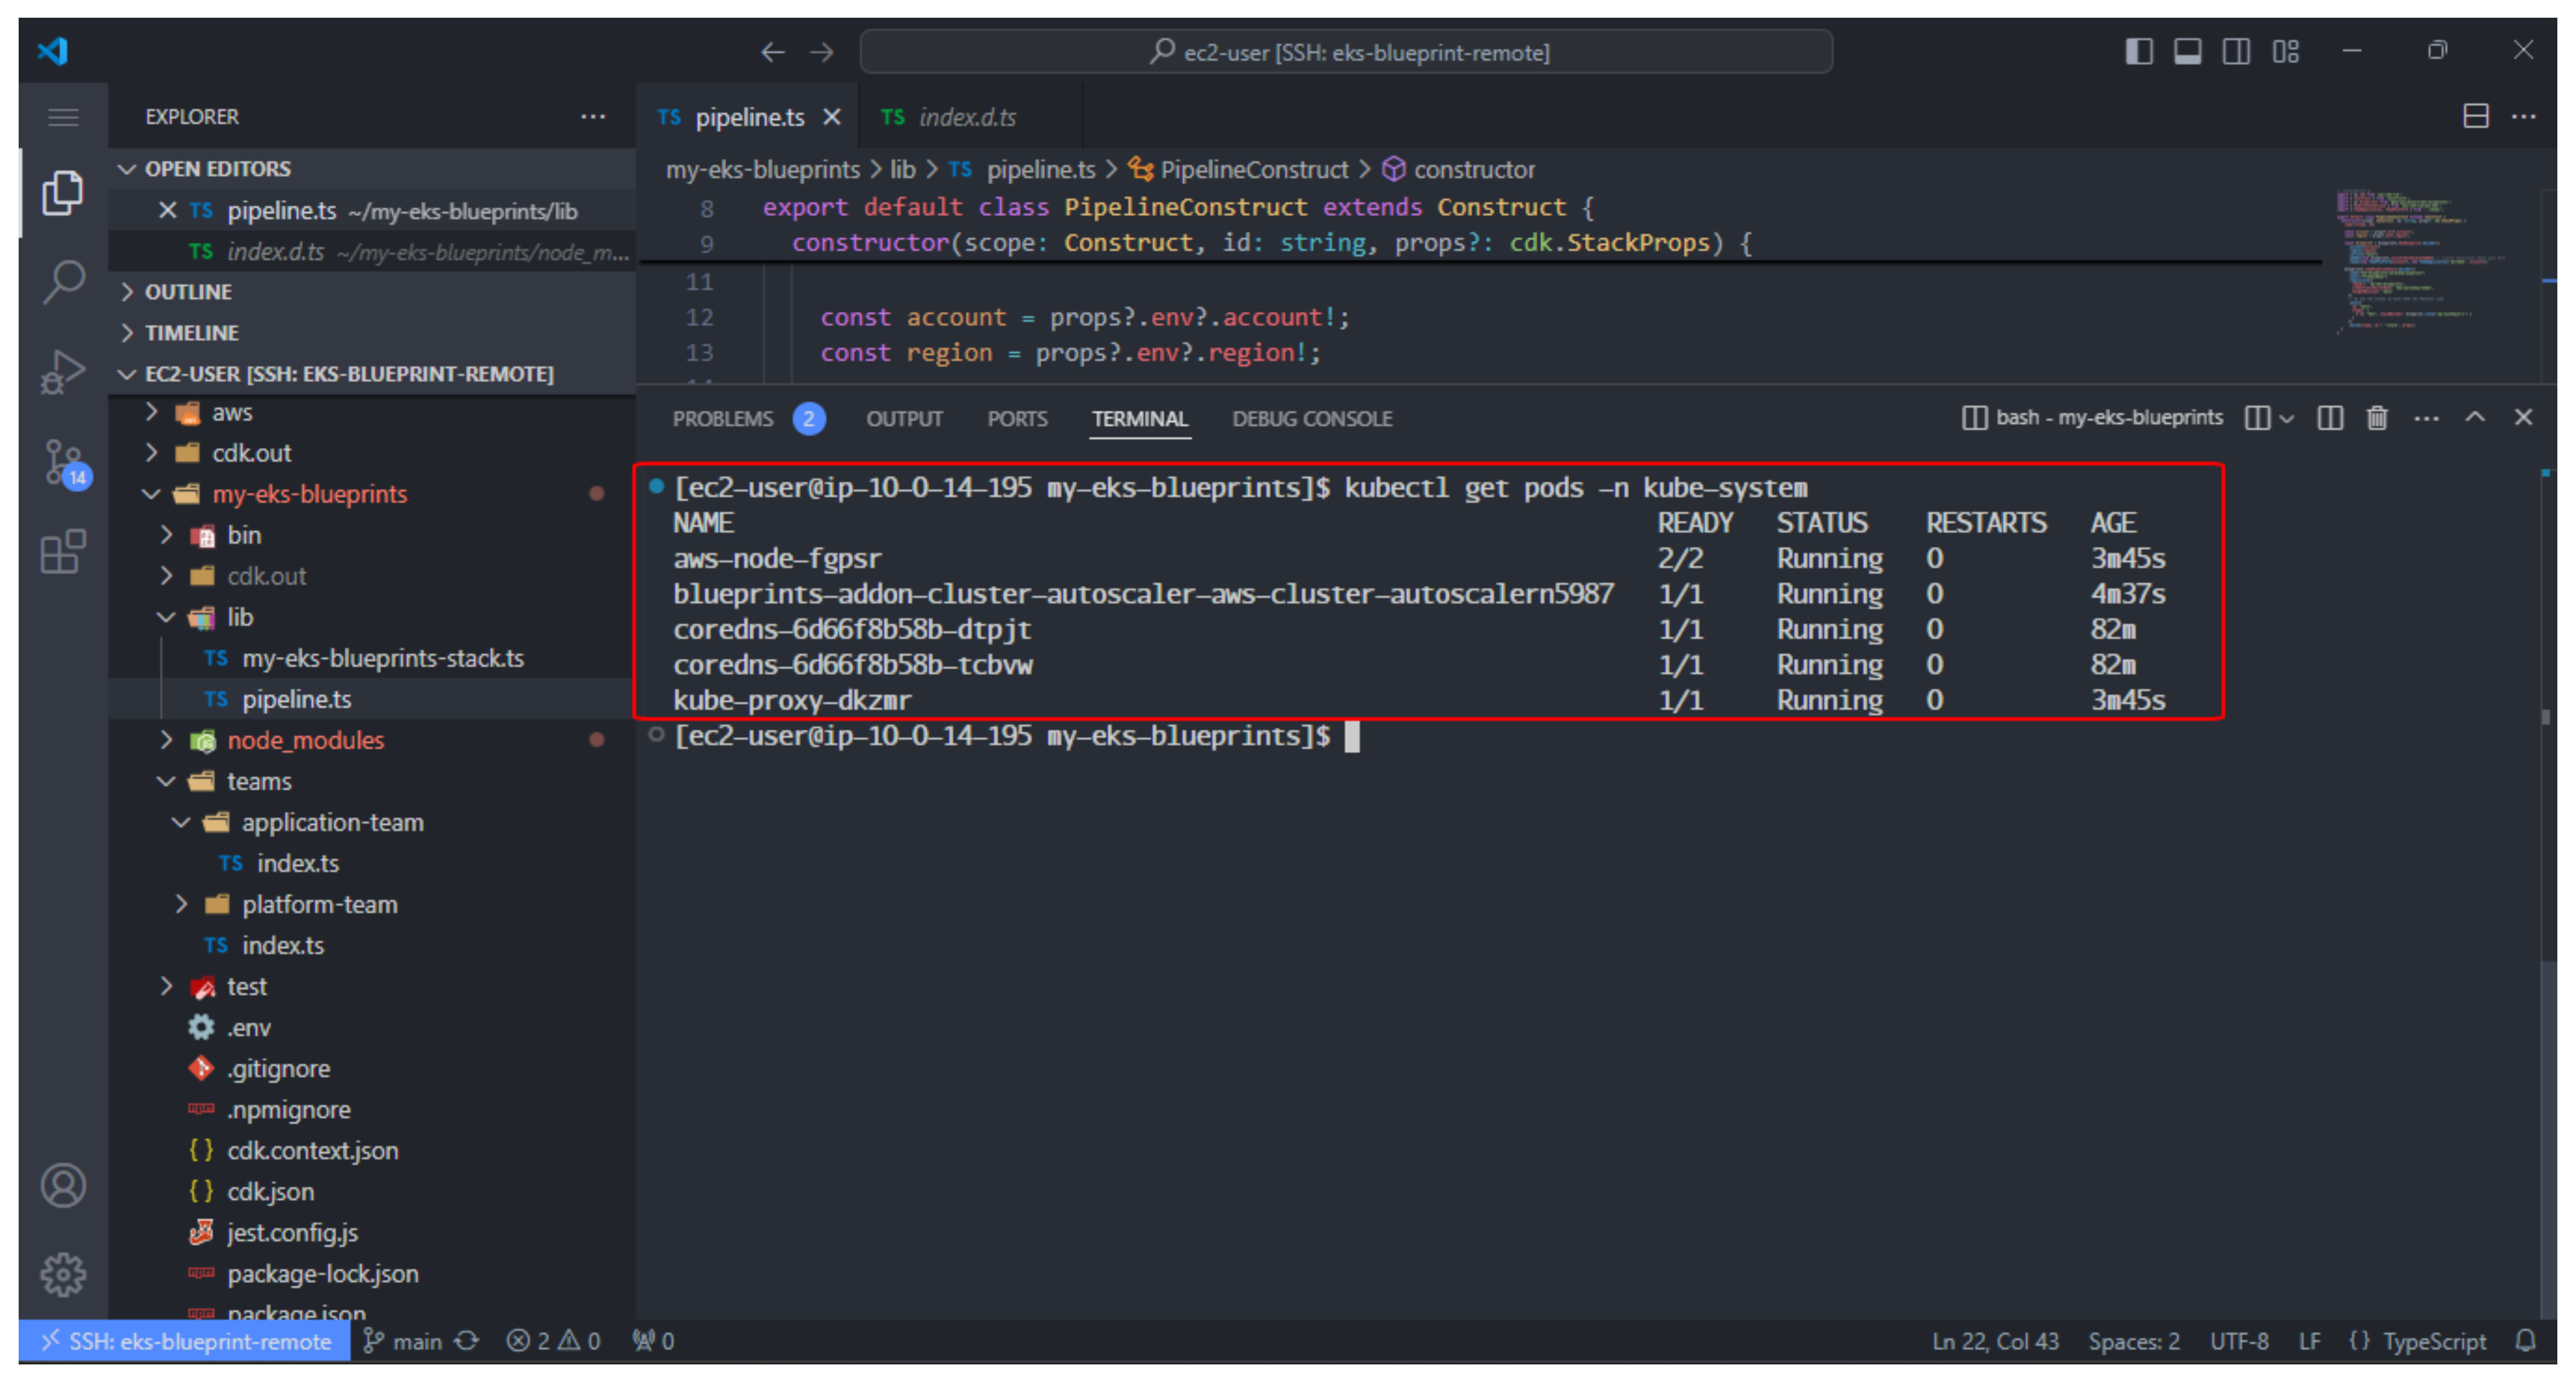This screenshot has height=1384, width=2576.
Task: Open the Search view in activity bar
Action: [x=63, y=282]
